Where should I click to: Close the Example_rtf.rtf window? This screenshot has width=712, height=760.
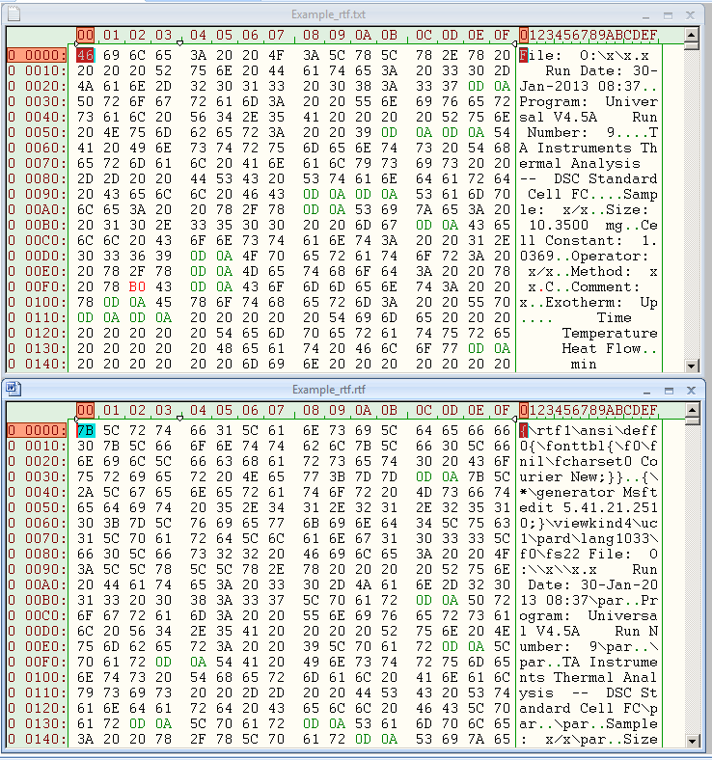tap(690, 389)
